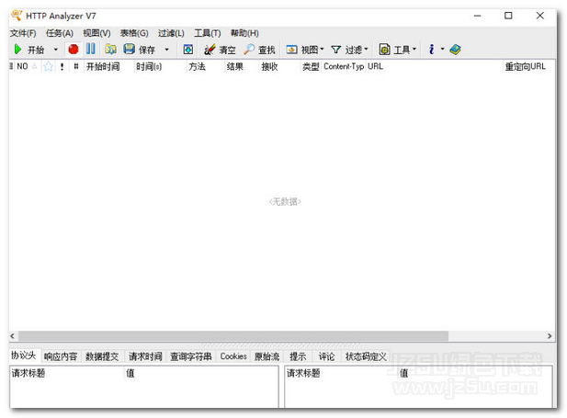Switch to the 提示 tab
The image size is (567, 418).
(x=298, y=356)
